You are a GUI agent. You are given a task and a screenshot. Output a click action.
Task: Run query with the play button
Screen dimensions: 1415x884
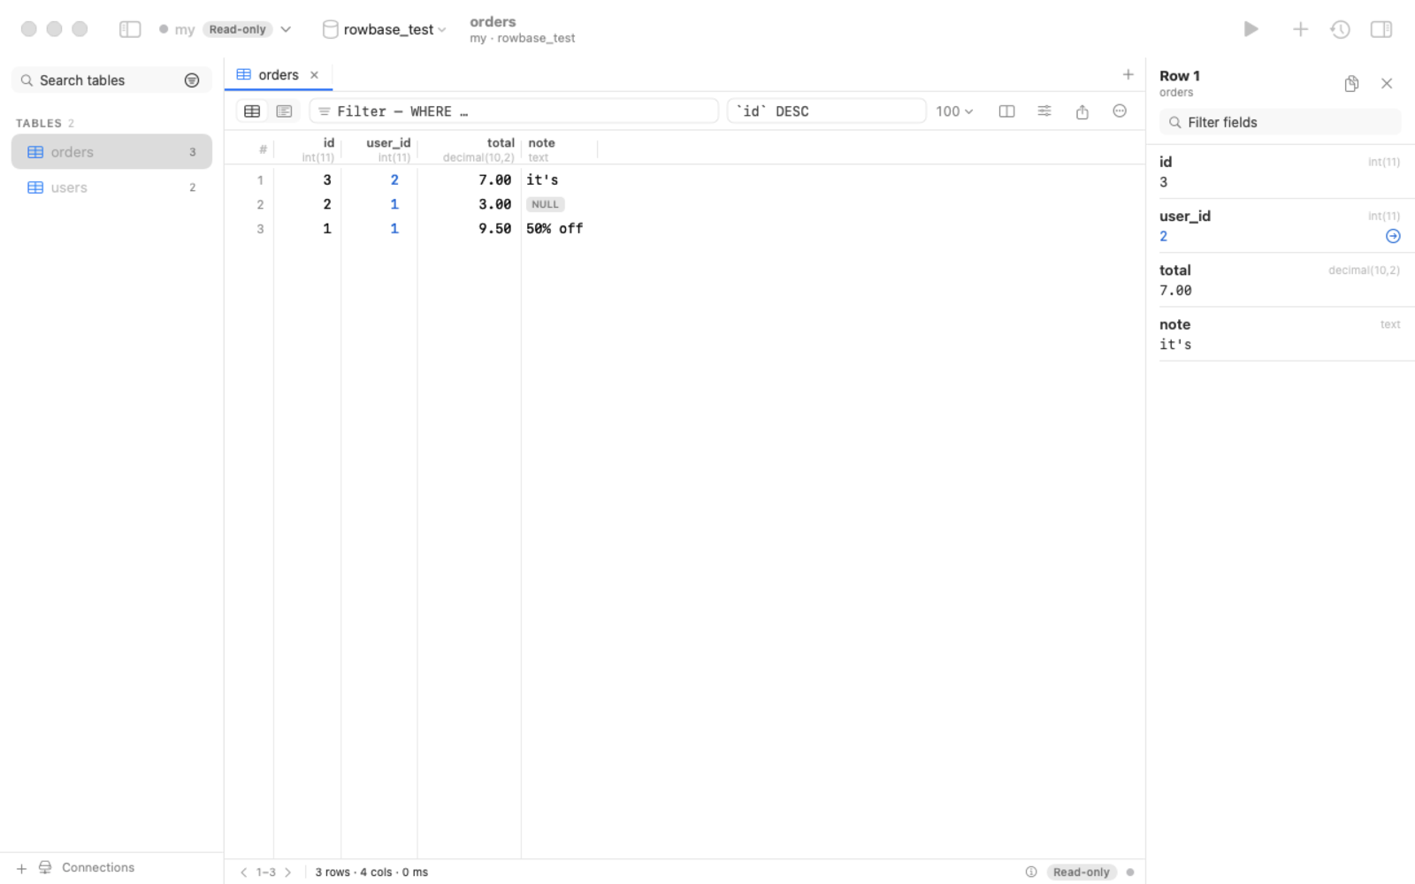(x=1251, y=29)
